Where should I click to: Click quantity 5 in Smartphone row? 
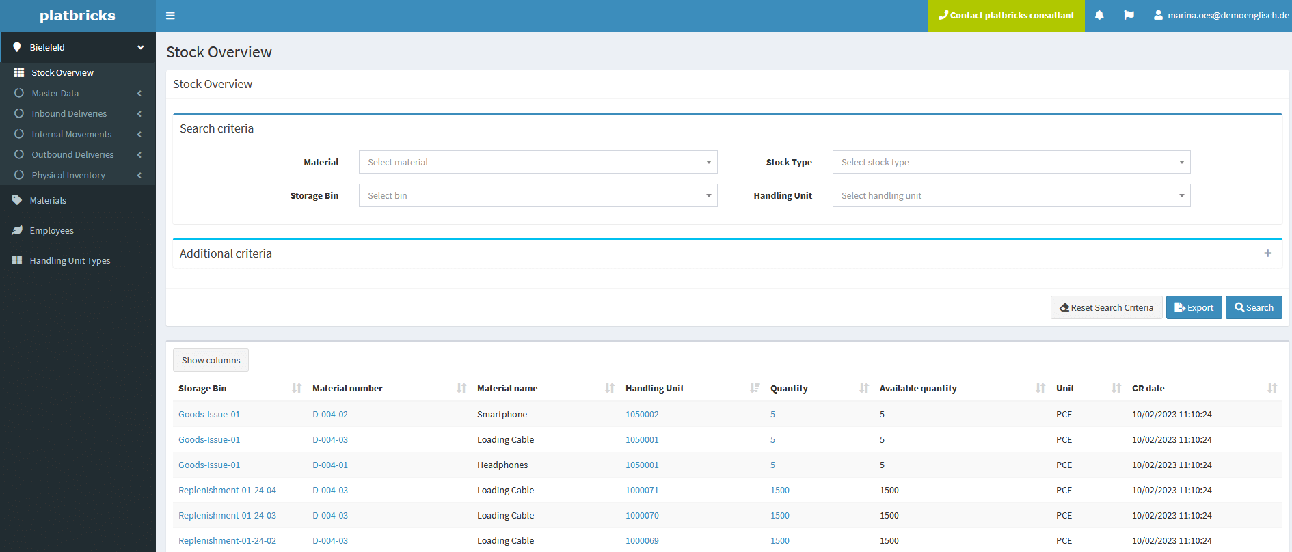coord(772,414)
